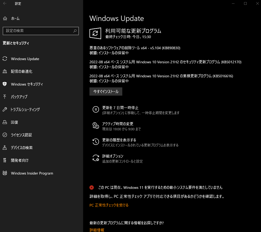Screen dimensions: 261x232
Task: Click the バックアップ up-arrow icon
Action: coord(5,97)
